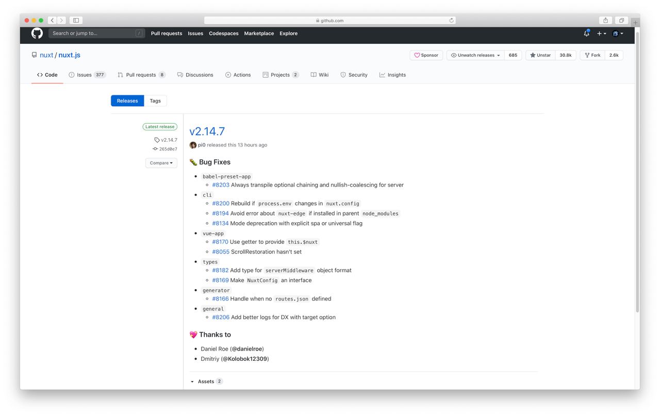Click the Sponsor button
The width and height of the screenshot is (660, 416).
[426, 55]
